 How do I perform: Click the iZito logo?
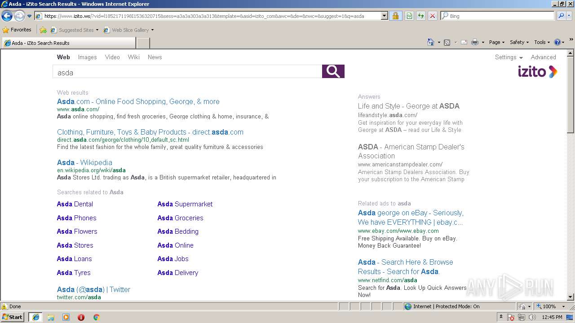[537, 72]
